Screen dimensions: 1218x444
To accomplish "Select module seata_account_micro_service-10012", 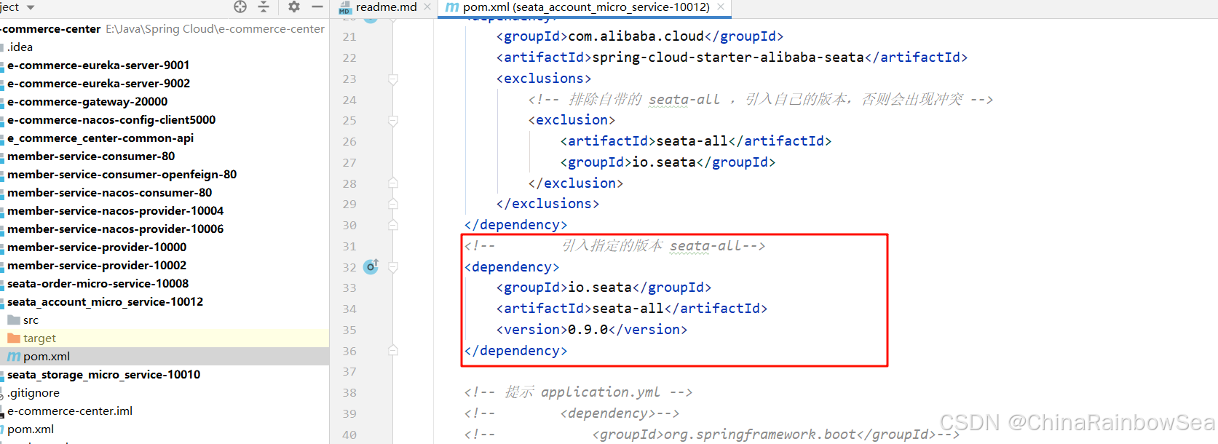I will tap(105, 302).
